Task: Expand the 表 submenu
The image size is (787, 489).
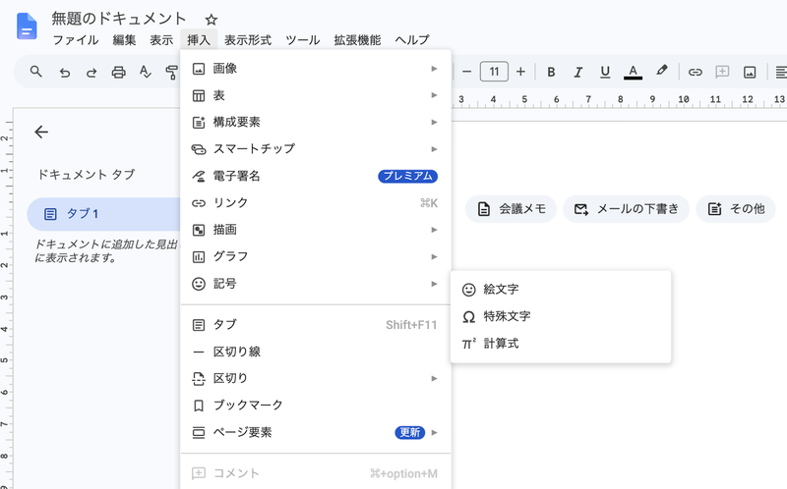Action: tap(316, 95)
